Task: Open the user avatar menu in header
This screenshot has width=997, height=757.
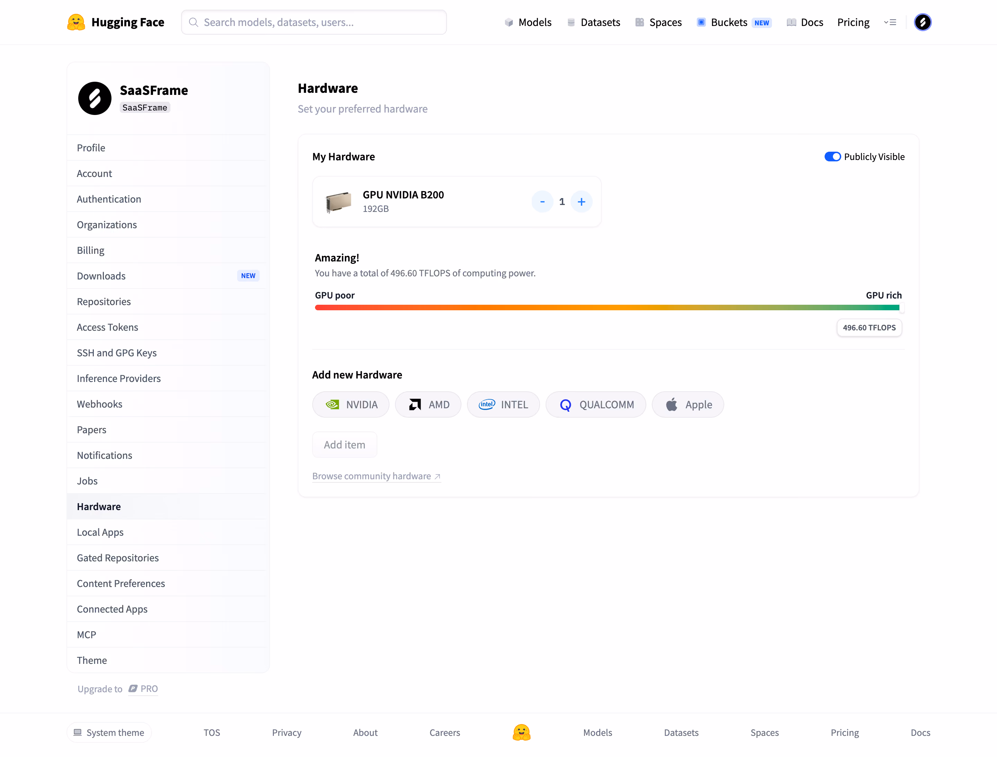Action: 922,22
